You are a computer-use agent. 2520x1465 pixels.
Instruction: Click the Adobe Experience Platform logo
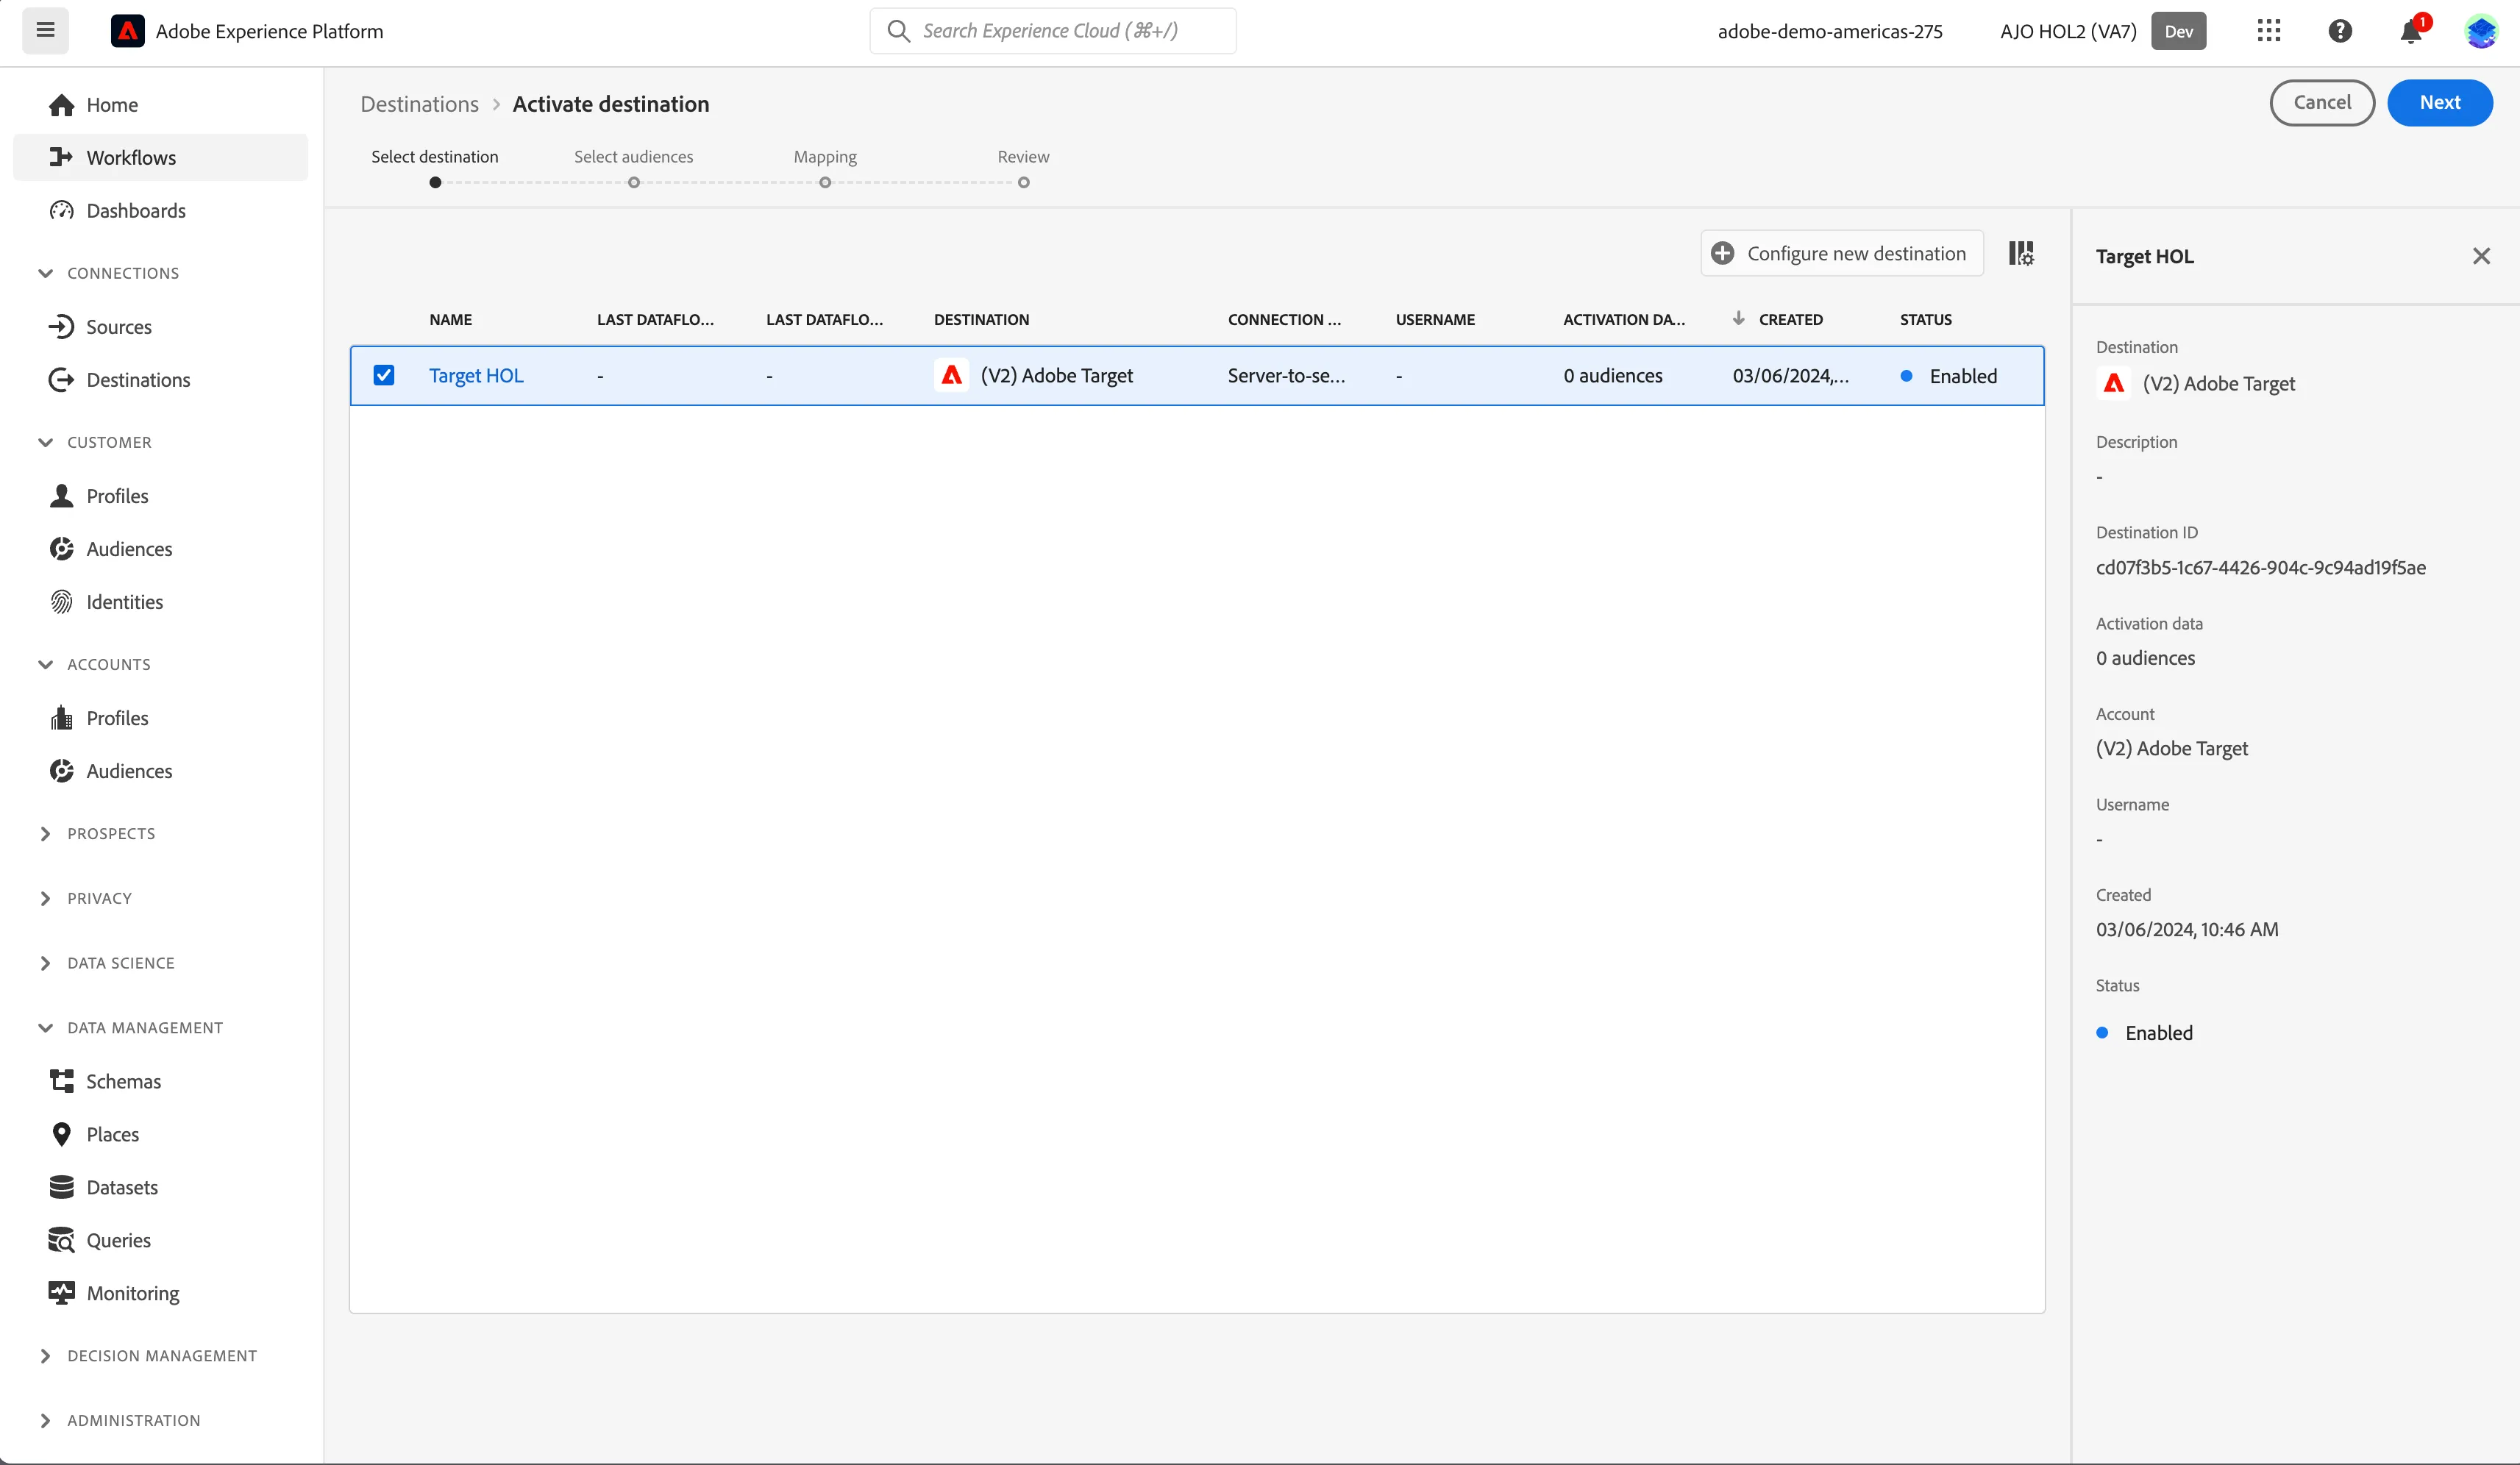point(127,31)
